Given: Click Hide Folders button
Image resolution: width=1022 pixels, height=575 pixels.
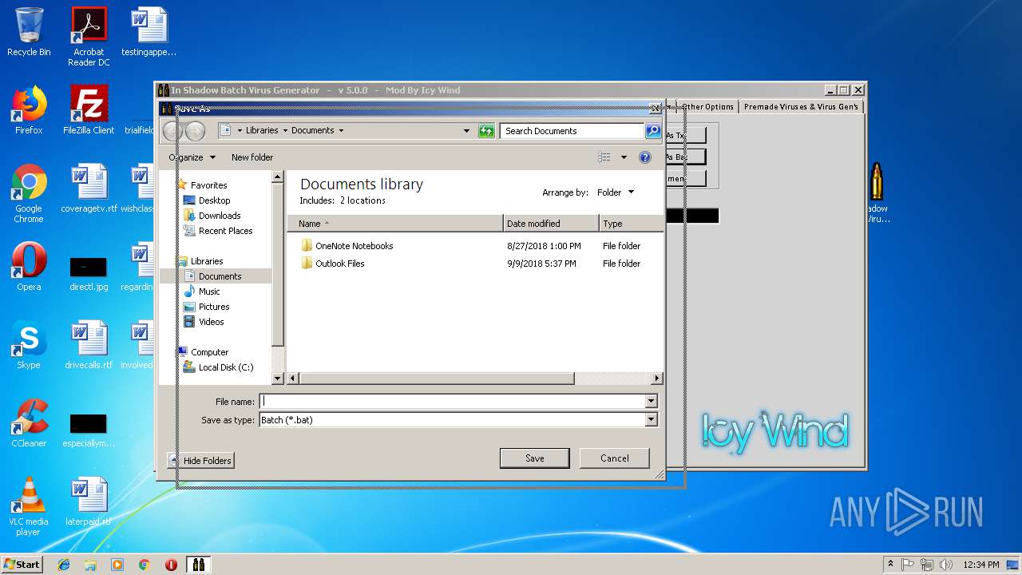Looking at the screenshot, I should coord(200,461).
